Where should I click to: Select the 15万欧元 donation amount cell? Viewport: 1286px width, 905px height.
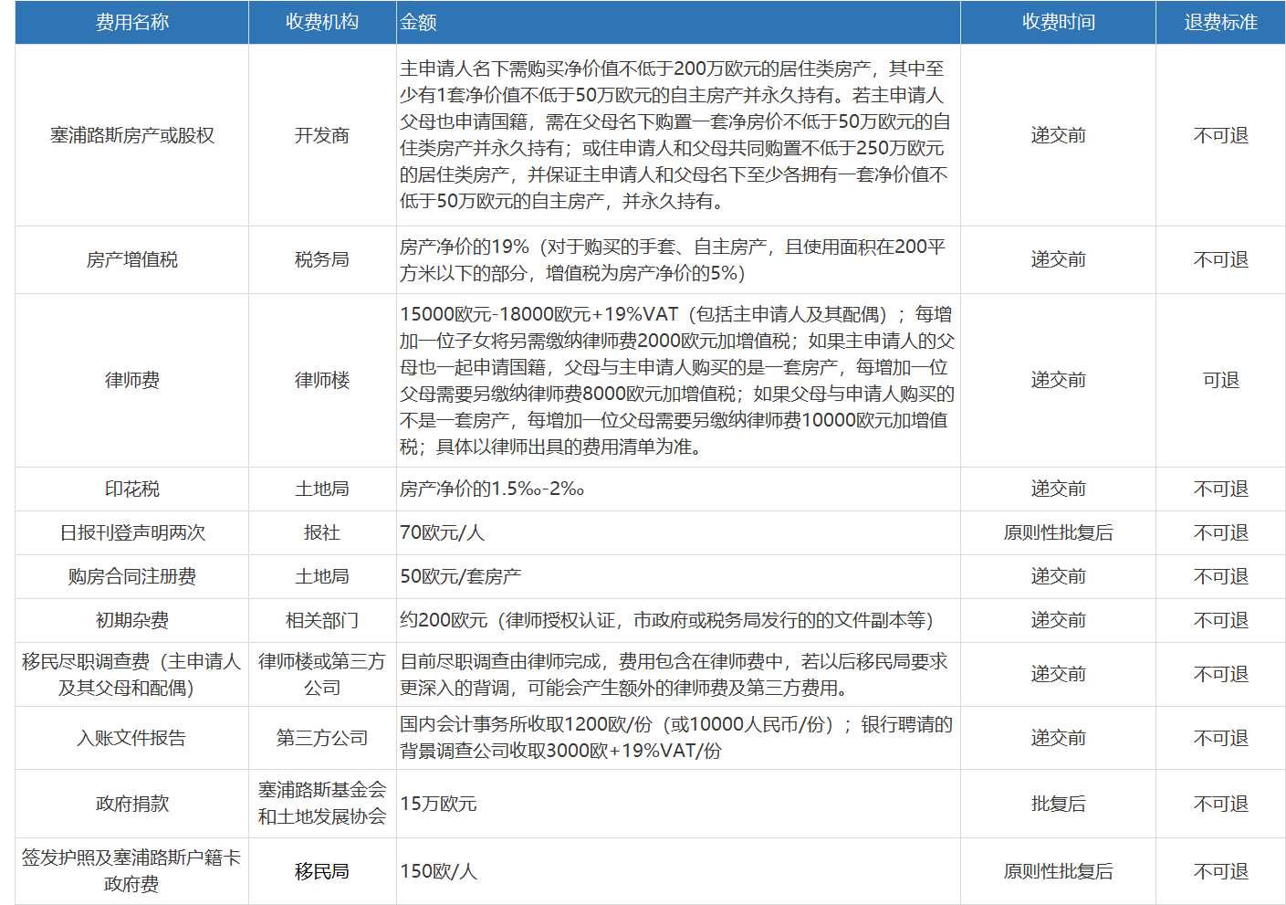point(438,804)
